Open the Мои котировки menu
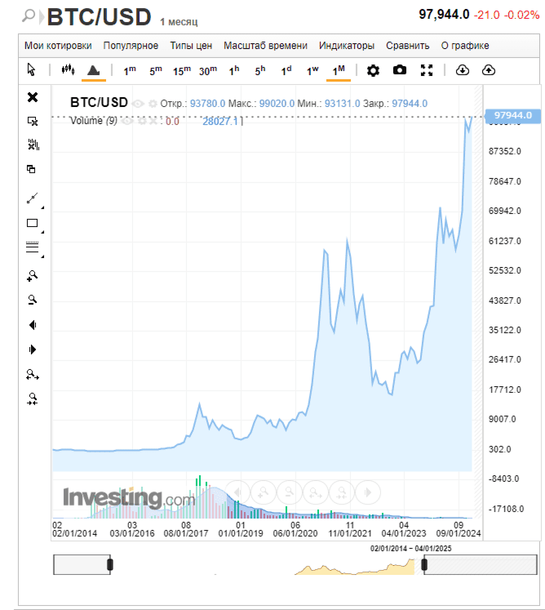 58,46
